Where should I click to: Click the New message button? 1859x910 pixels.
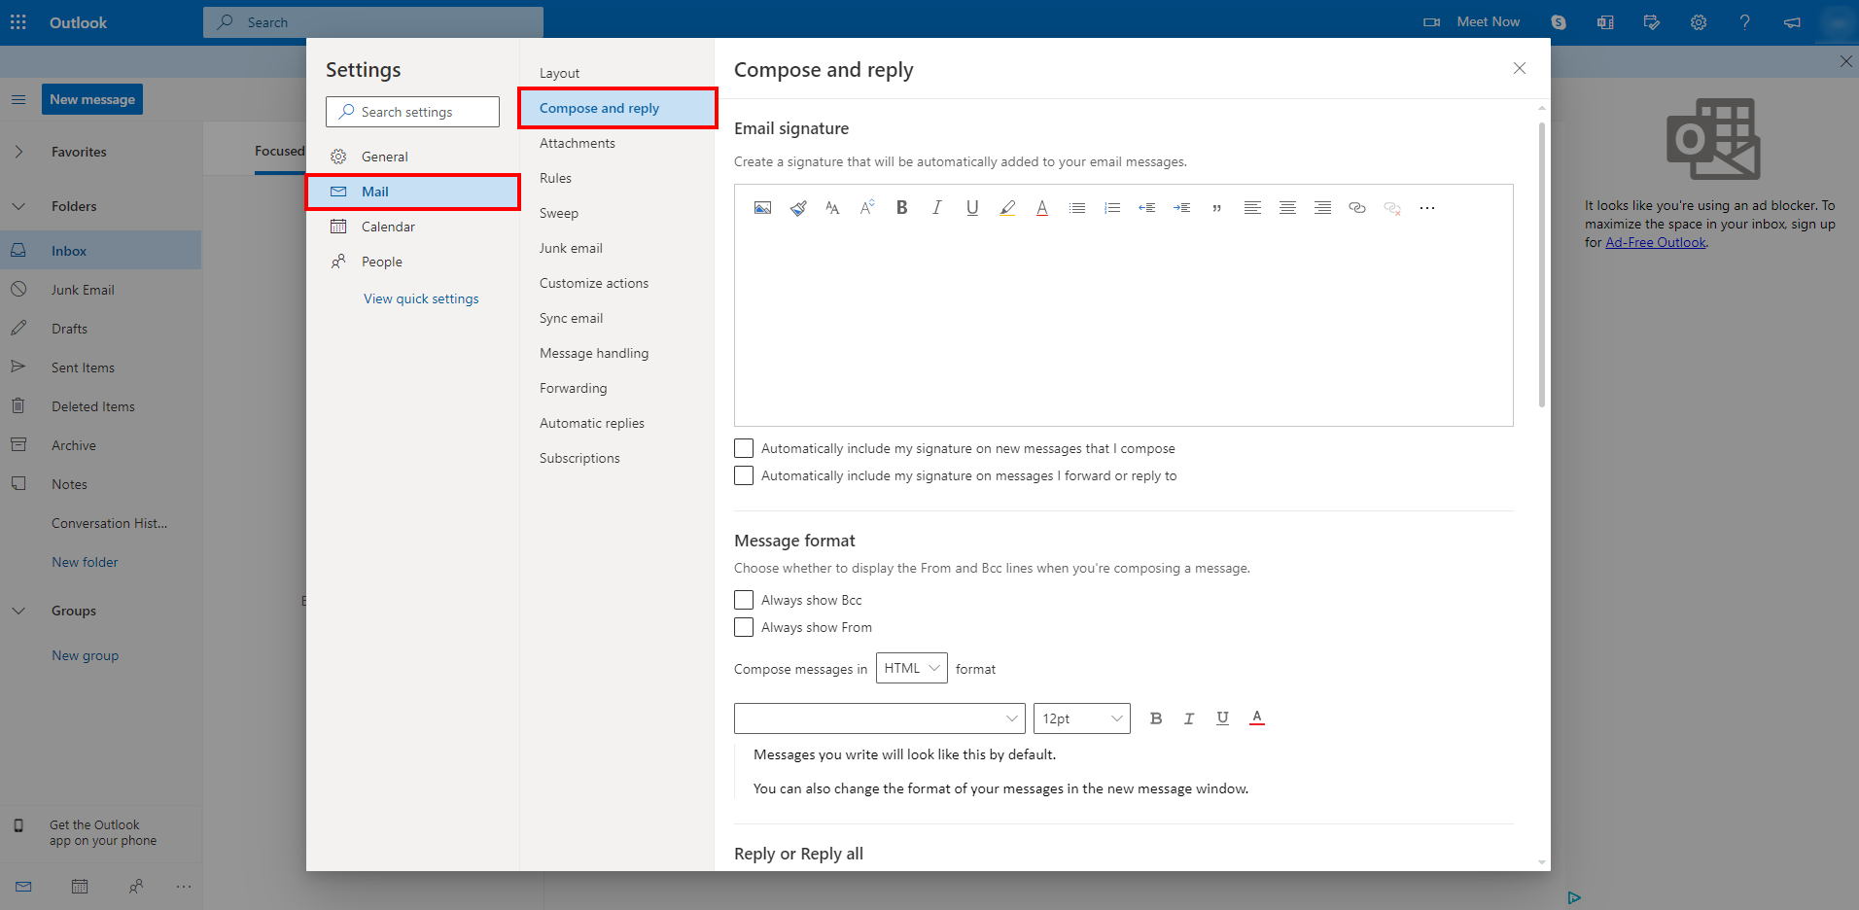click(x=92, y=99)
